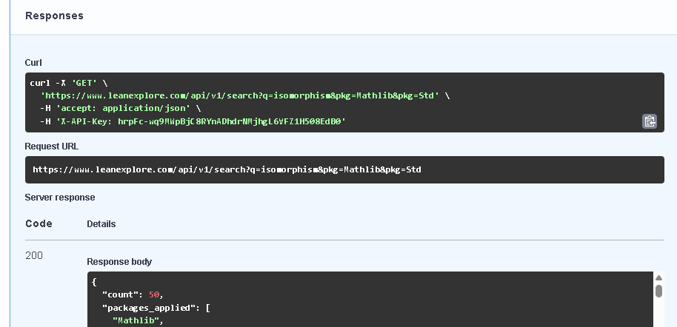Click the "Mathlib" entry in response
The height and width of the screenshot is (327, 677).
coord(138,320)
